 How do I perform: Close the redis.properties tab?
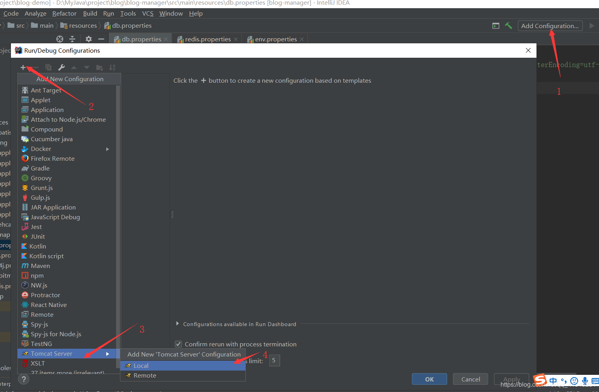click(x=236, y=39)
